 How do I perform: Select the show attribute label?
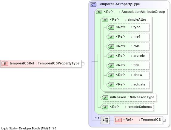(138, 75)
